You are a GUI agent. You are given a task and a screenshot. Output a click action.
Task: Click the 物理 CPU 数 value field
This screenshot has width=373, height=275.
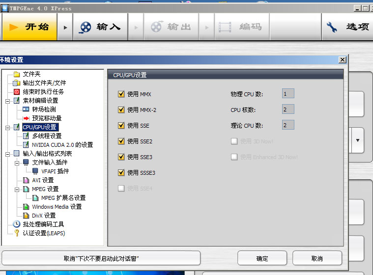[x=288, y=94]
